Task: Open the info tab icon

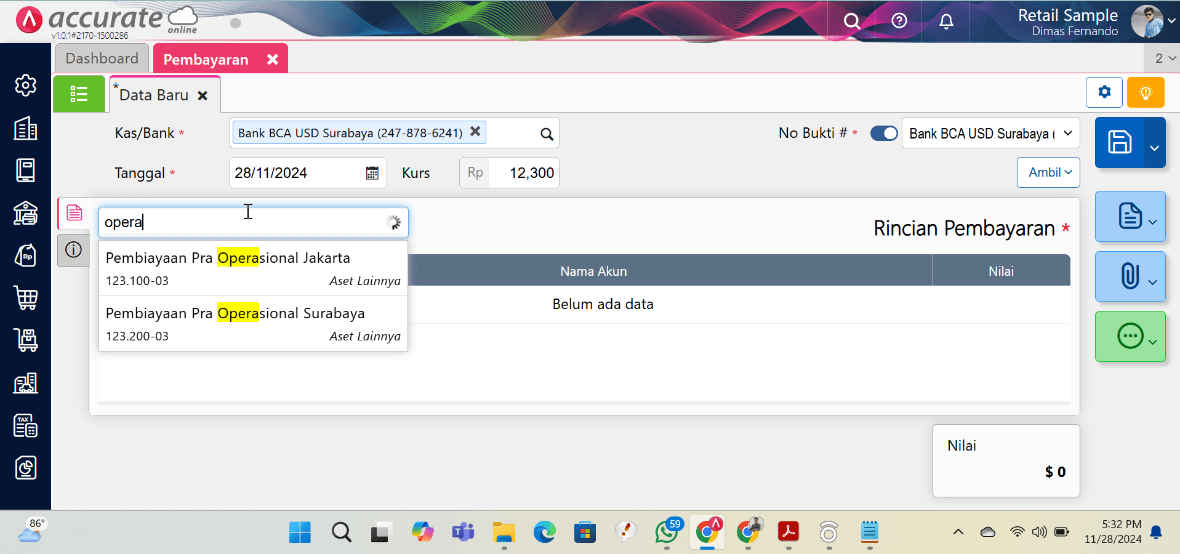Action: click(x=73, y=250)
